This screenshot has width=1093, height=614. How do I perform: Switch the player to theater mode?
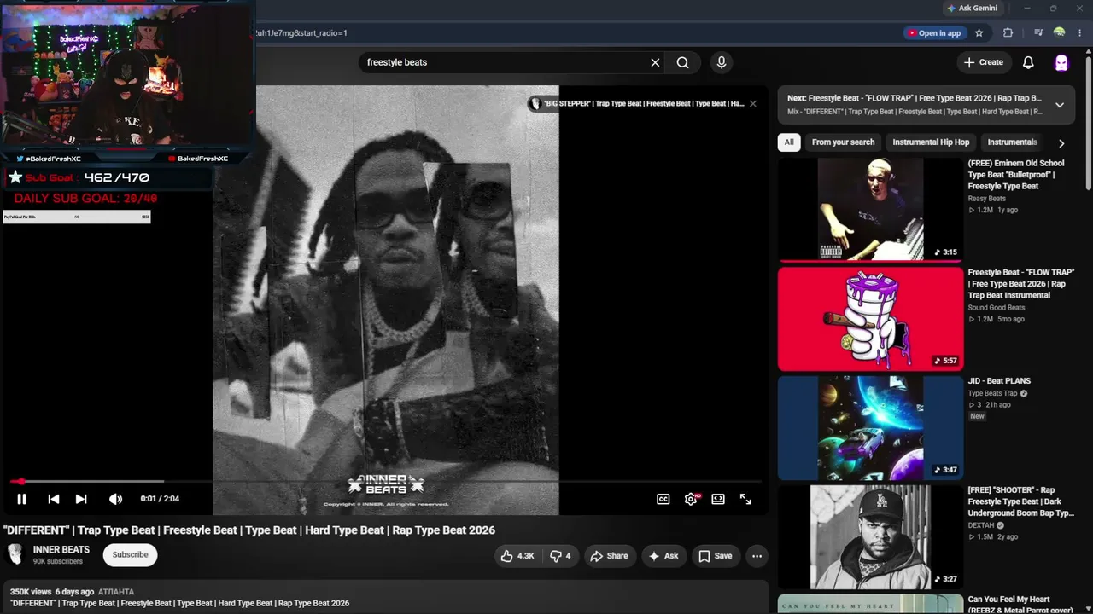point(718,499)
